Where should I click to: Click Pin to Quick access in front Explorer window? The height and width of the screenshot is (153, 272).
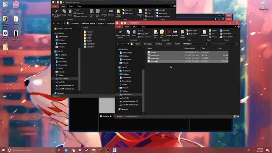click(120, 34)
